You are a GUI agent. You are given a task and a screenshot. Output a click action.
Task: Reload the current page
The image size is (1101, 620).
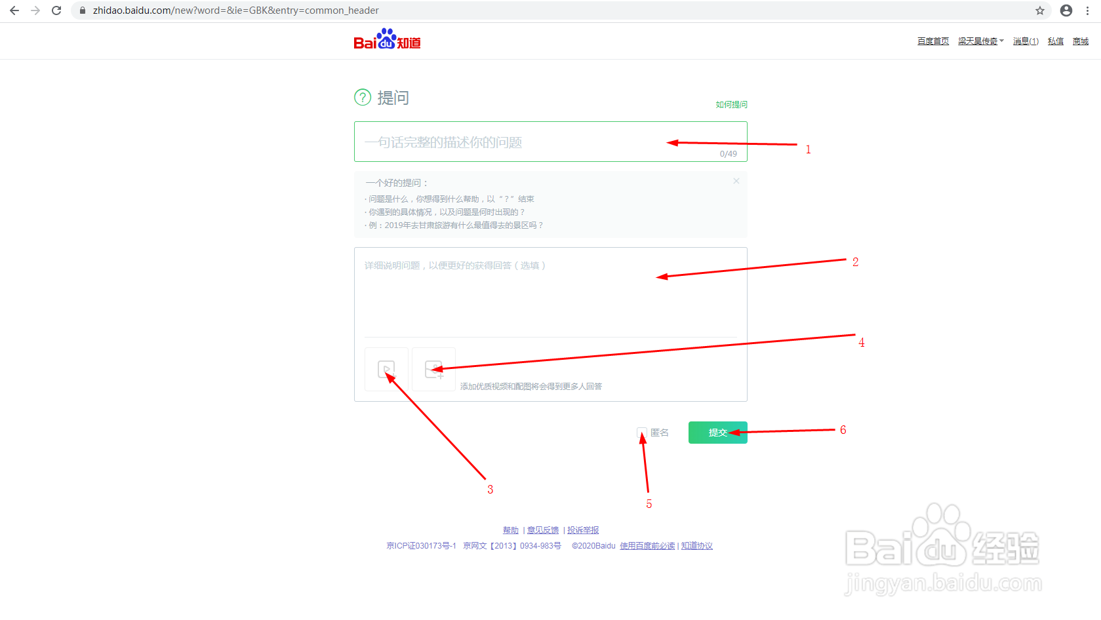pyautogui.click(x=56, y=10)
